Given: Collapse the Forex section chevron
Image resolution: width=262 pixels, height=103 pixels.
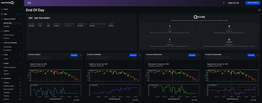Looking at the screenshot, I should pyautogui.click(x=20, y=55).
